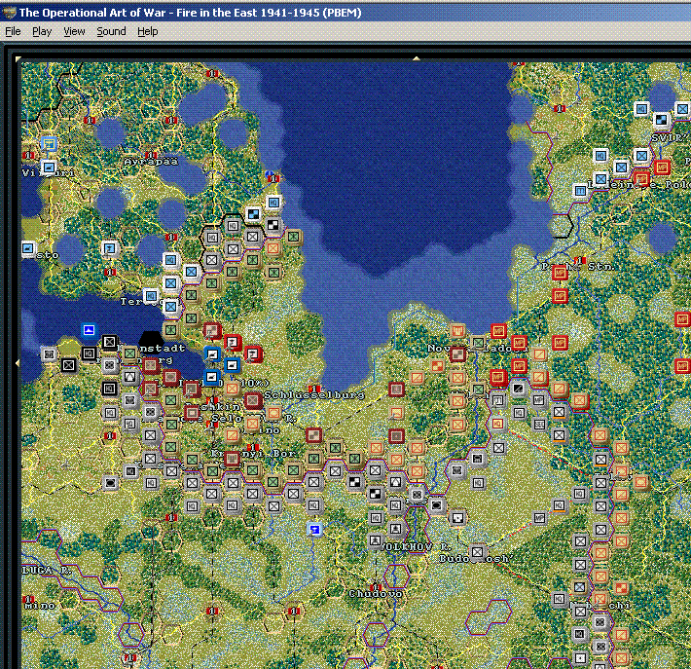
Task: Select the orange checkered unit southwest of Novaya Ladoga
Action: (437, 365)
